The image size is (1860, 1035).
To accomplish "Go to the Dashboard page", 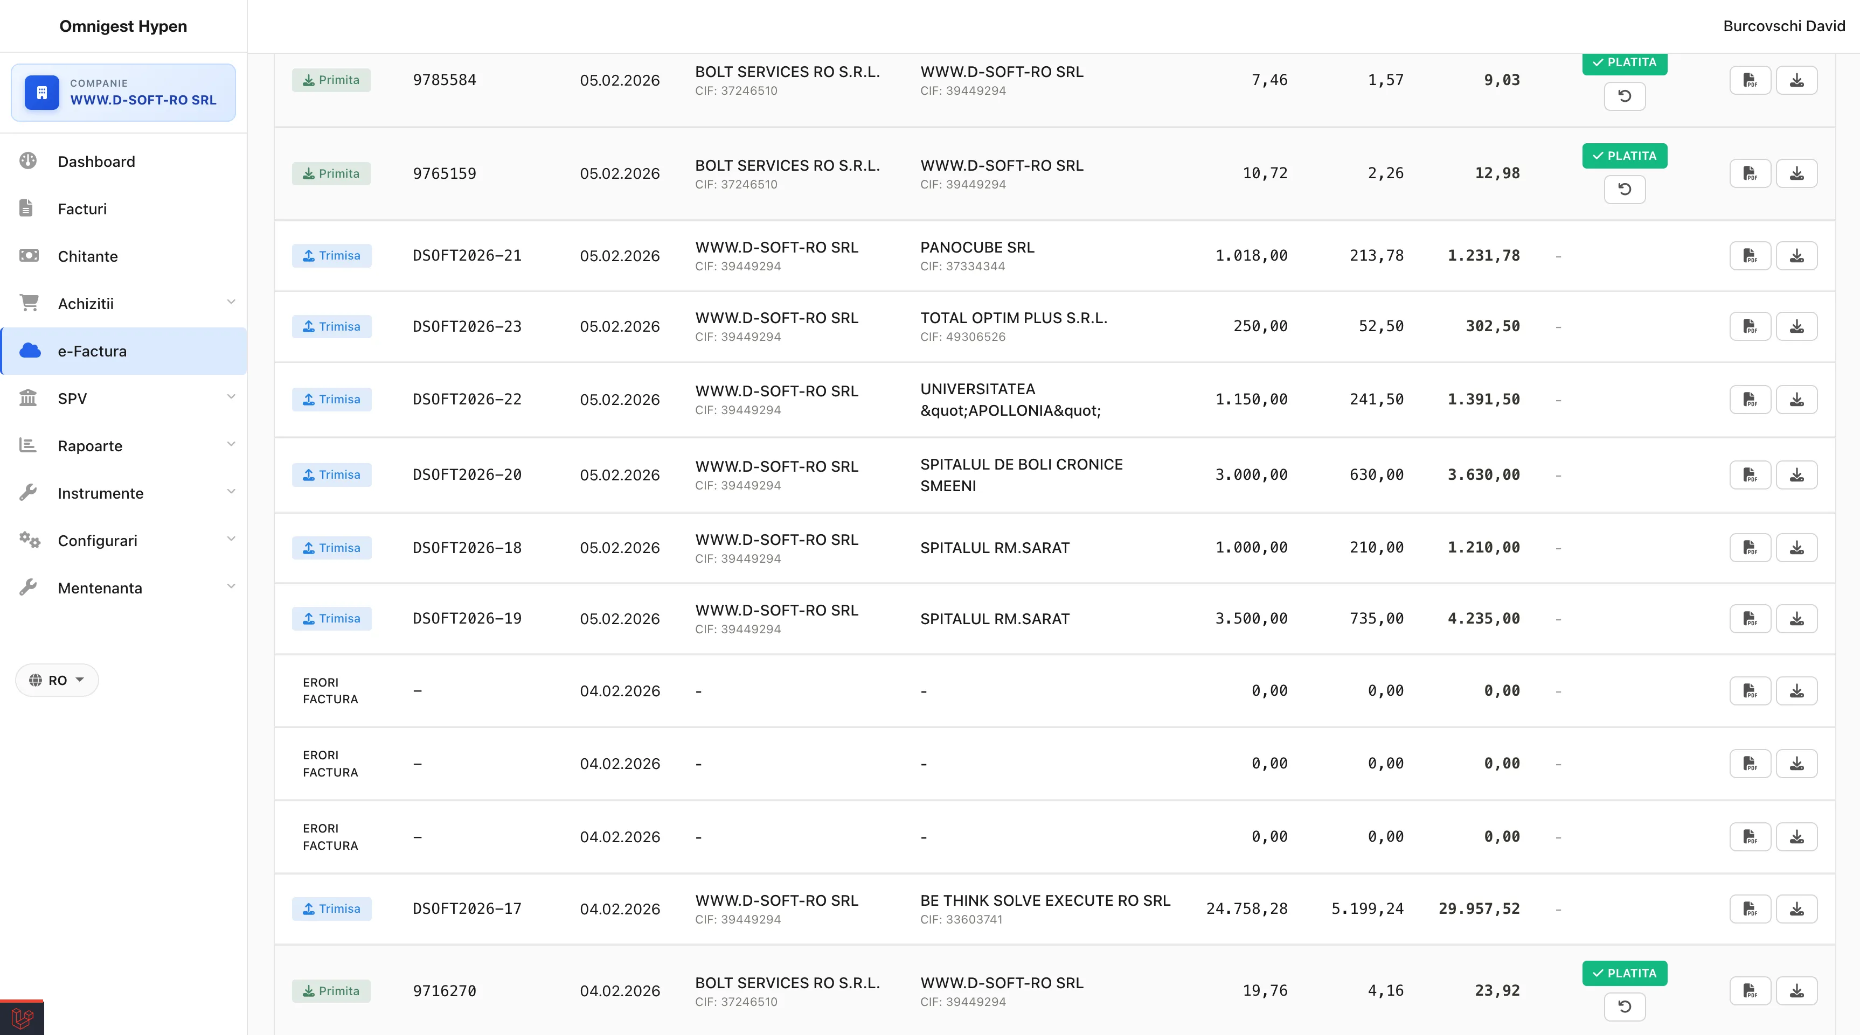I will click(x=96, y=162).
